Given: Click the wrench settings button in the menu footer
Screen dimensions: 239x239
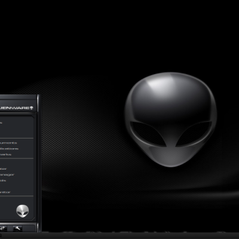Looking at the screenshot, I should (x=17, y=228).
